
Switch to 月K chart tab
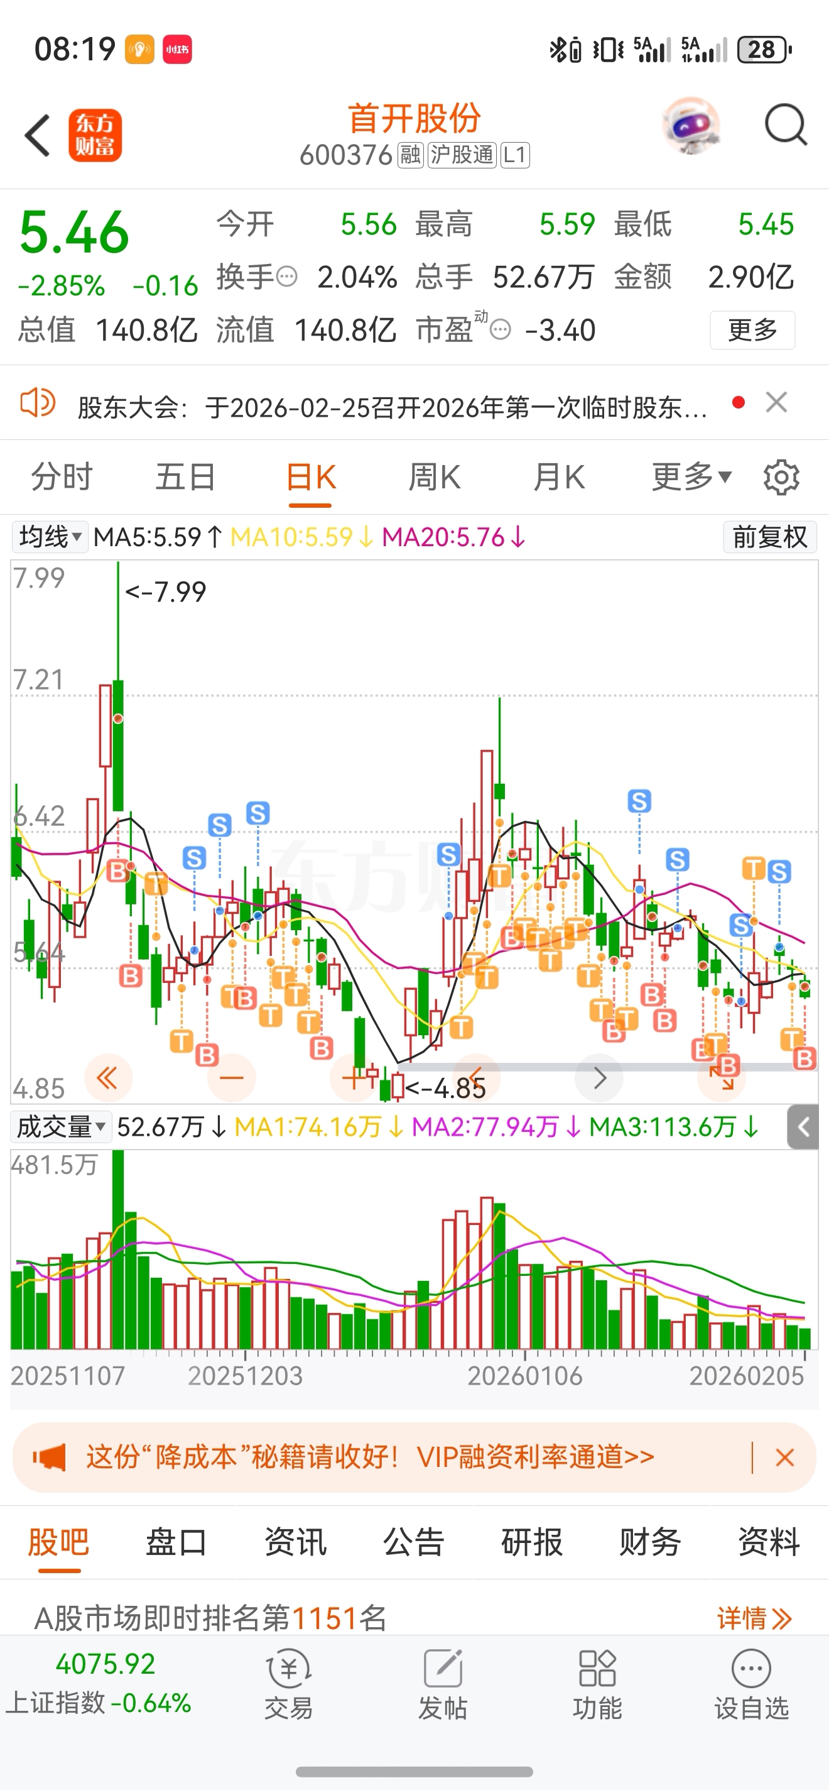pyautogui.click(x=559, y=478)
